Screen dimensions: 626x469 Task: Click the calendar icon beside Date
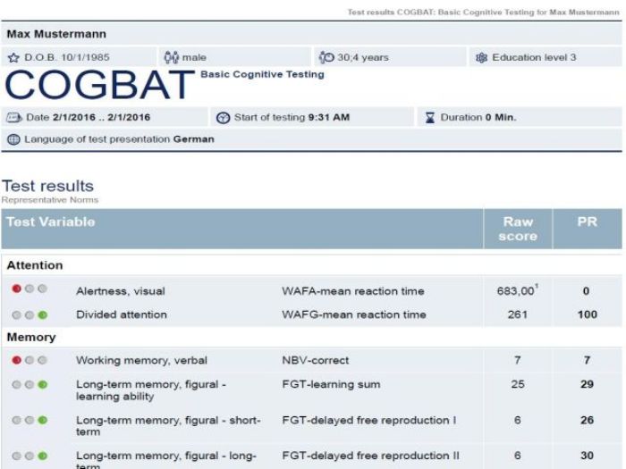[14, 118]
